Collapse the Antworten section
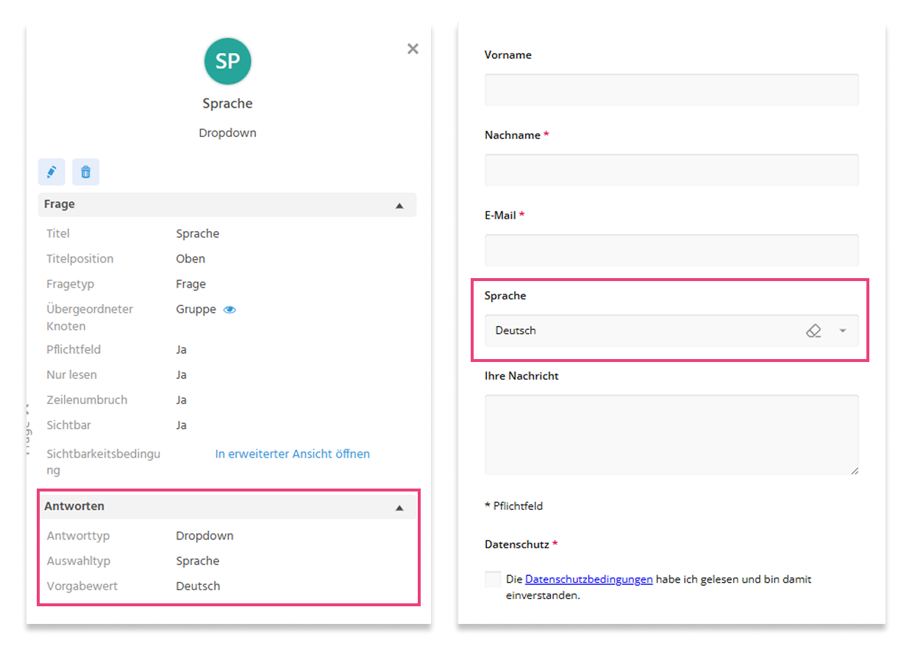Screen dimensions: 912x646 point(399,507)
